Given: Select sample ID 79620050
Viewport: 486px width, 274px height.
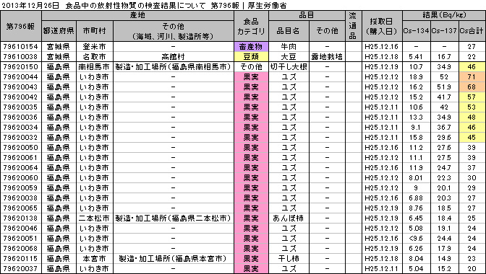Looking at the screenshot, I should click(20, 148).
